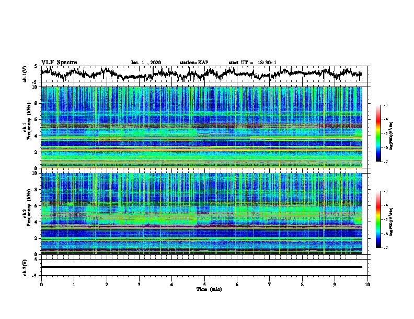The image size is (414, 319).
Task: Click the "-3" label on ch.2 color bar
Action: tap(386, 191)
